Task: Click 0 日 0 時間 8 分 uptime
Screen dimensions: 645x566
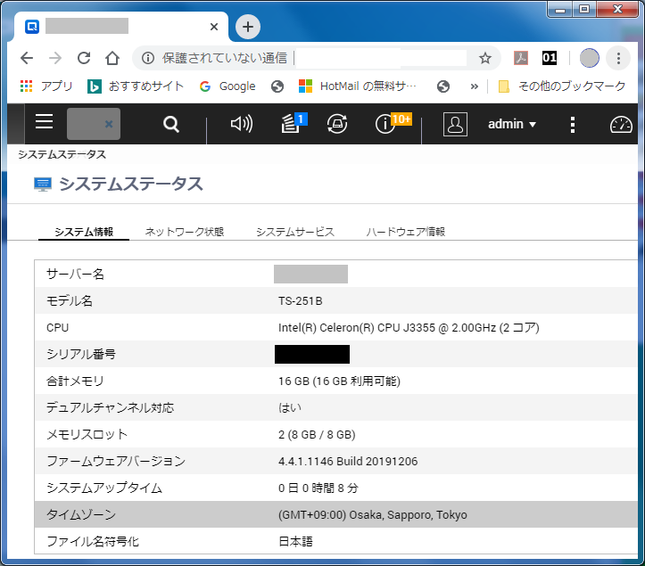Action: click(318, 488)
